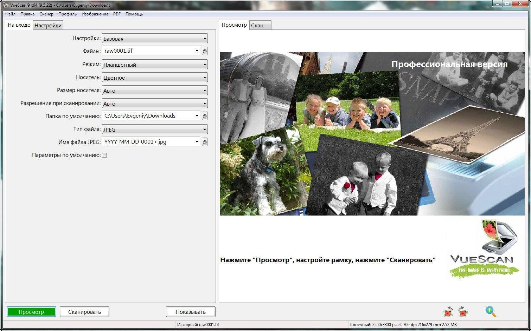Click the @ button next to Имя файла JPEG
This screenshot has height=331, width=531.
(205, 142)
